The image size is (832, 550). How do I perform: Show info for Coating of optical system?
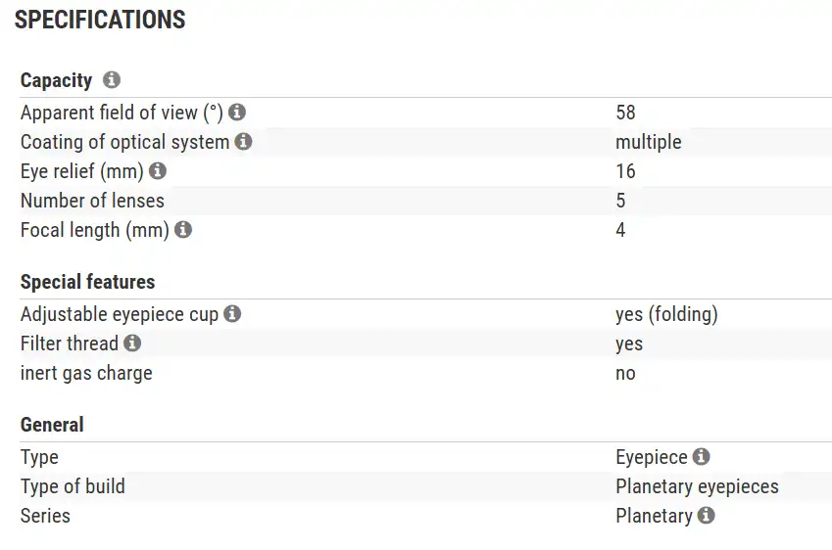click(243, 142)
